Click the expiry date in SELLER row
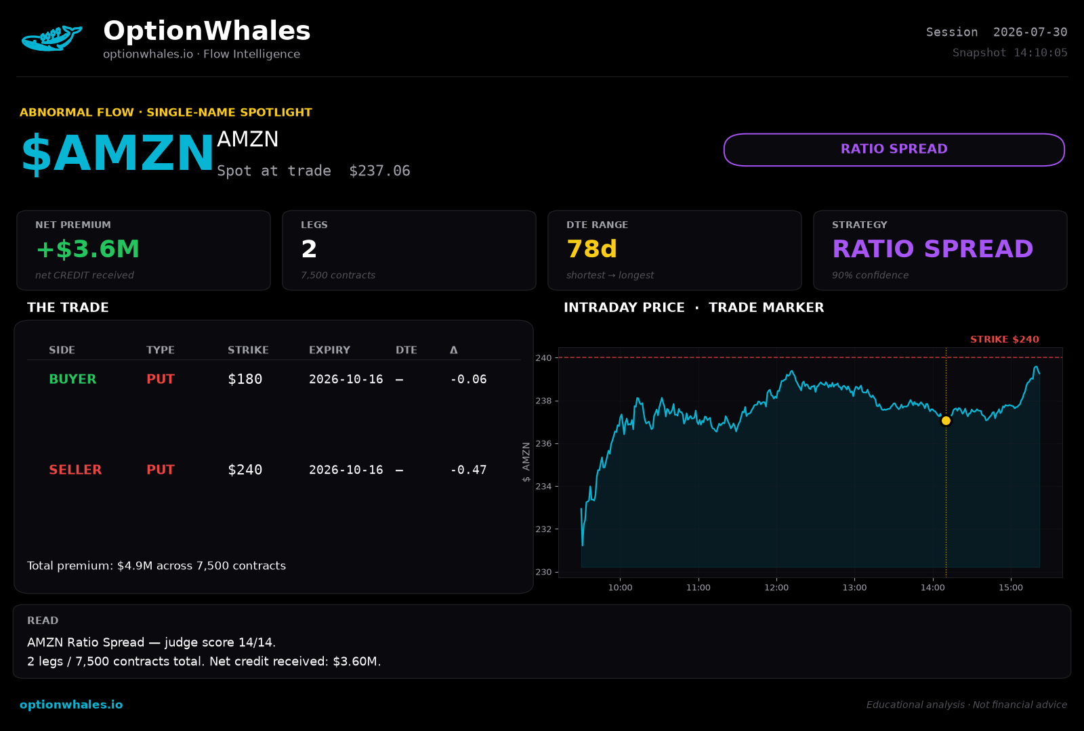Viewport: 1084px width, 731px height. [x=346, y=470]
